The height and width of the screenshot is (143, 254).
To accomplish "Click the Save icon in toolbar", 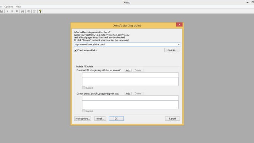I will (x=1, y=11).
